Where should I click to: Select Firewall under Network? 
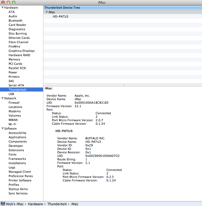pyautogui.click(x=14, y=103)
